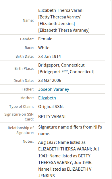The height and width of the screenshot is (179, 112).
Task: Select the Race value White
Action: (44, 48)
